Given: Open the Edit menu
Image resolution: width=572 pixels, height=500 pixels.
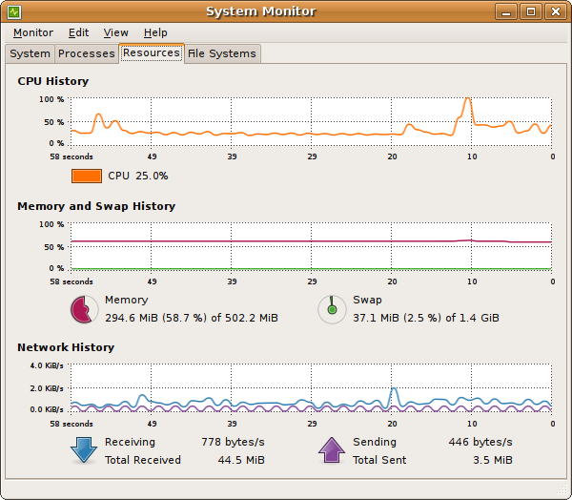Looking at the screenshot, I should tap(78, 32).
